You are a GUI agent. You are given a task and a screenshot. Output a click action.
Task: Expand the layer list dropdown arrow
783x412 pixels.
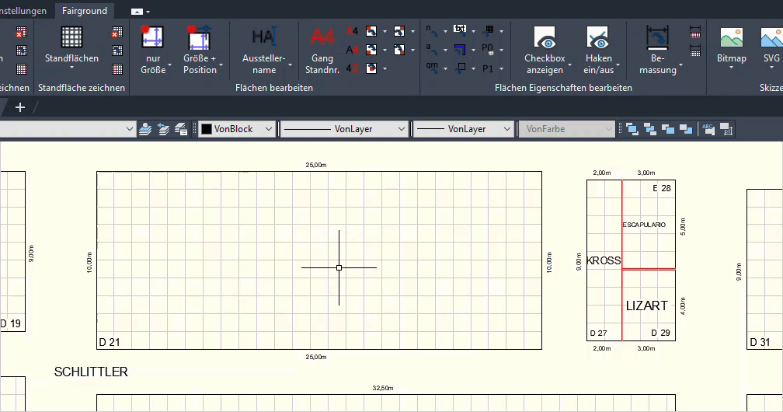click(x=129, y=129)
